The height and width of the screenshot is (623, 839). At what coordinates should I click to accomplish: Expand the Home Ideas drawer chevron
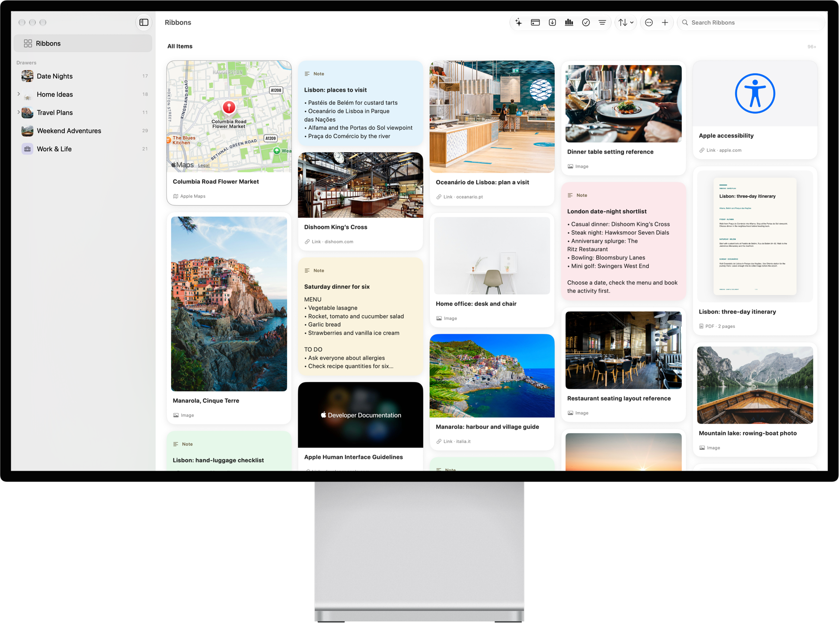point(18,94)
